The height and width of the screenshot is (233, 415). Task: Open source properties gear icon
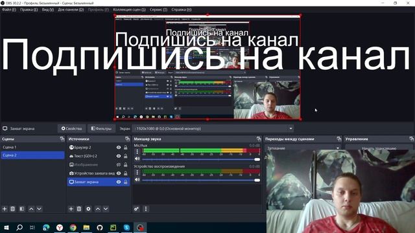pyautogui.click(x=88, y=209)
